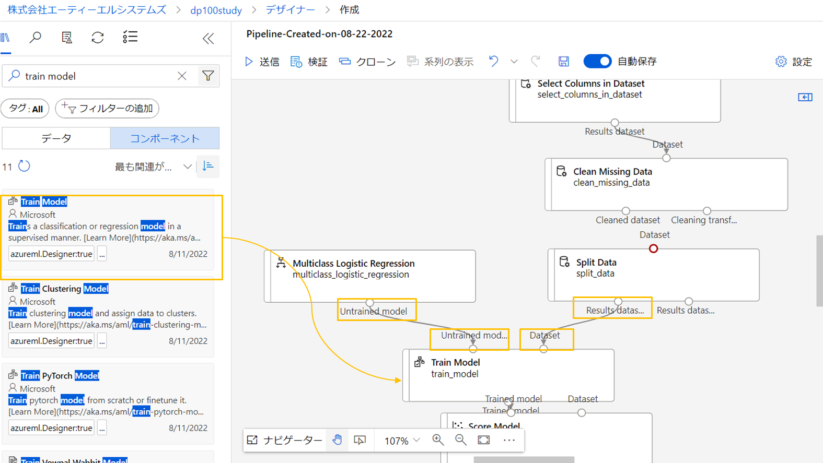823x463 pixels.
Task: Toggle the 自動保存 autosave switch
Action: (597, 61)
